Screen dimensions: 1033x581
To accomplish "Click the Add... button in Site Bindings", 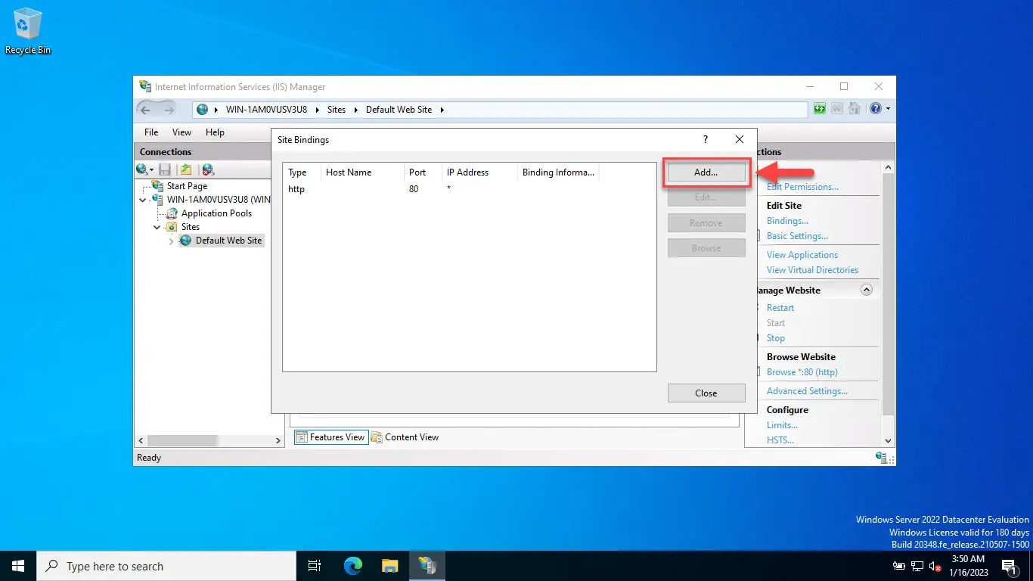I will (706, 172).
